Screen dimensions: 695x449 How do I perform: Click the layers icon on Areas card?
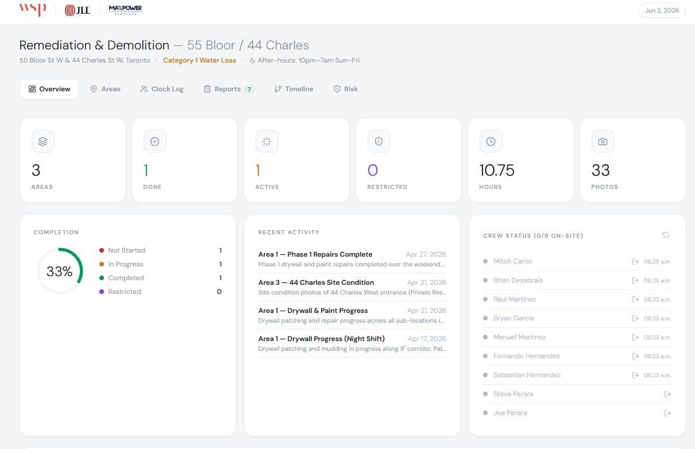(x=43, y=141)
